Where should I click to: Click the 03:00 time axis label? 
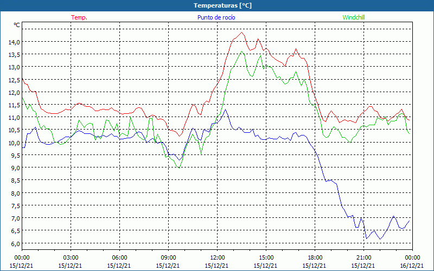pos(71,258)
